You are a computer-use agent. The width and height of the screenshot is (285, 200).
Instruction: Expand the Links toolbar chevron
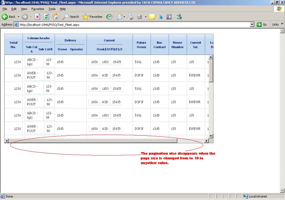point(282,24)
